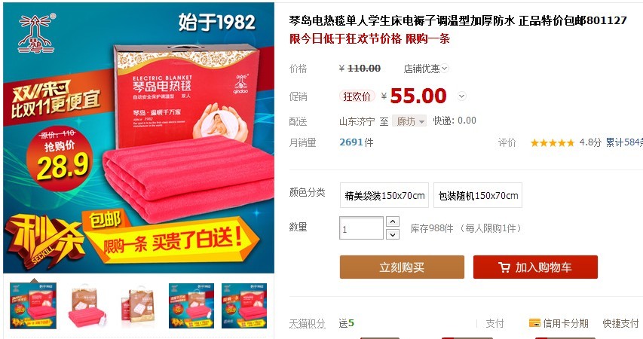The width and height of the screenshot is (643, 339).
Task: Click the 加入购物车 add to cart button
Action: coord(535,267)
